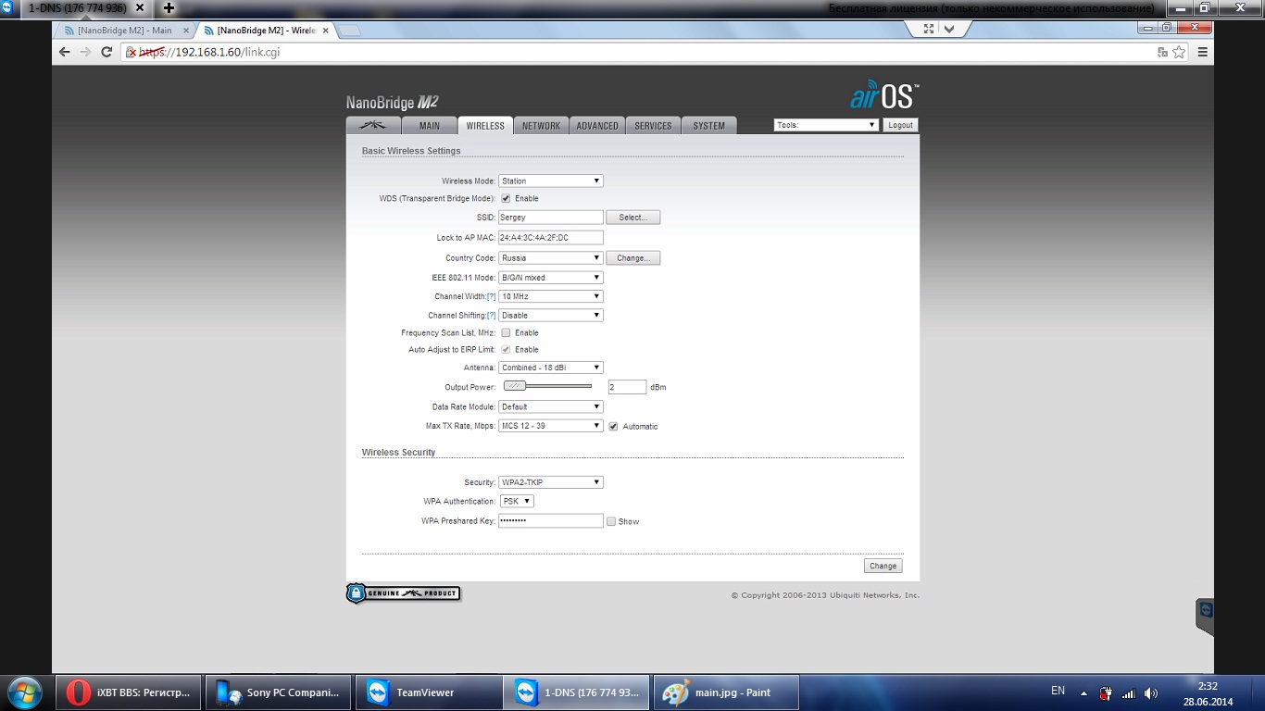Viewport: 1265px width, 711px height.
Task: Click the EN language indicator
Action: coord(1058,691)
